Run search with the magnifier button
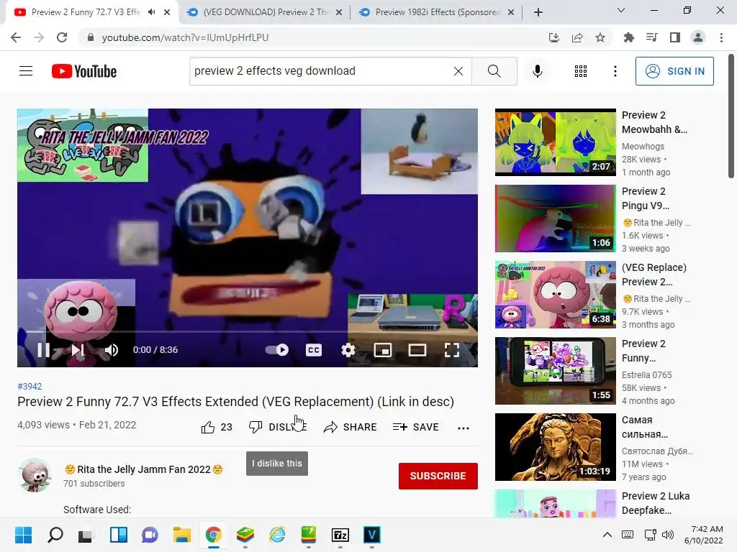 [x=494, y=71]
